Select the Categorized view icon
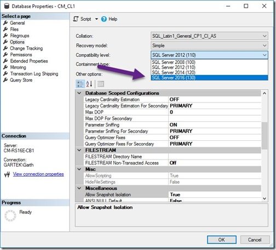 pos(80,84)
